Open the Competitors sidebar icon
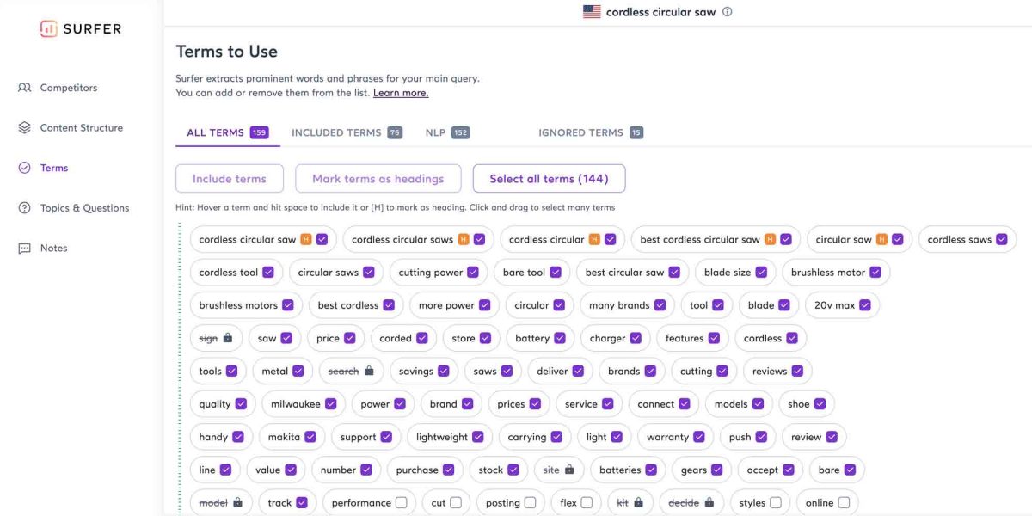This screenshot has width=1032, height=516. point(24,88)
